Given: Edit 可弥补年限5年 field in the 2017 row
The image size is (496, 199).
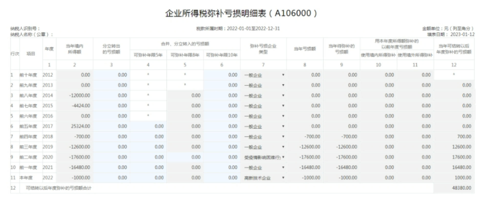Looking at the screenshot, I should click(x=148, y=126).
